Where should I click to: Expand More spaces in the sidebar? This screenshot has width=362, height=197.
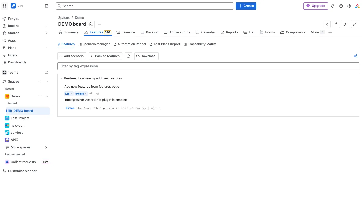pyautogui.click(x=46, y=147)
